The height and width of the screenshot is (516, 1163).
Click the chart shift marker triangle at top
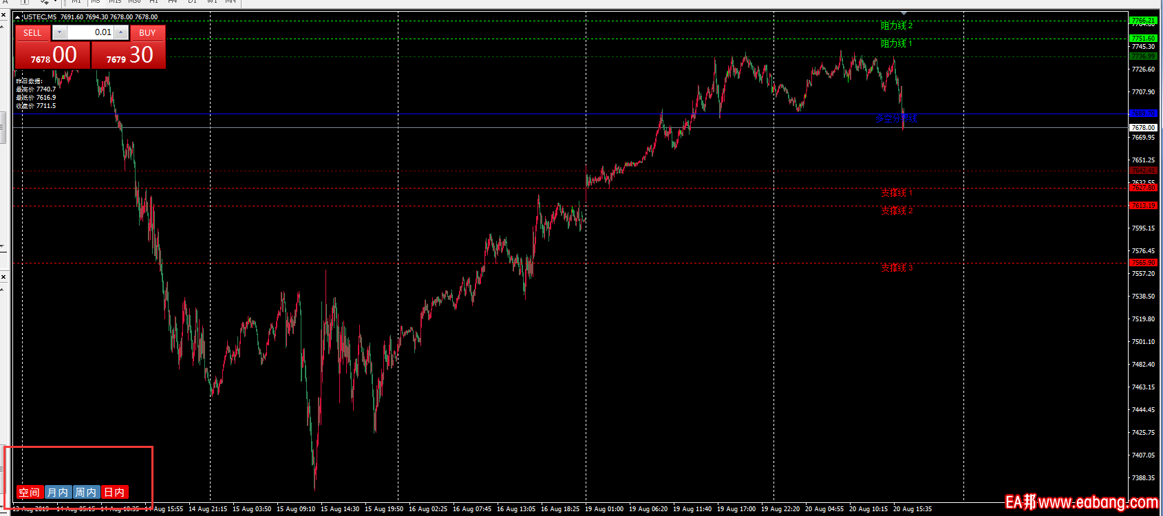tap(904, 13)
